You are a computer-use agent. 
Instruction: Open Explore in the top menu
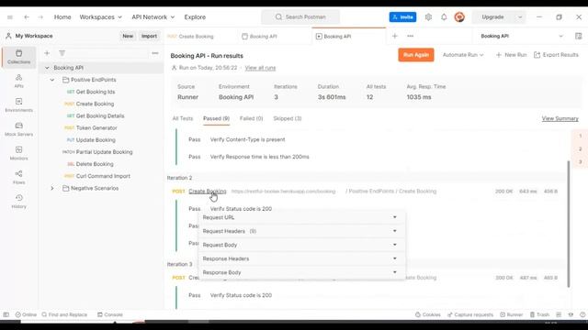[195, 17]
